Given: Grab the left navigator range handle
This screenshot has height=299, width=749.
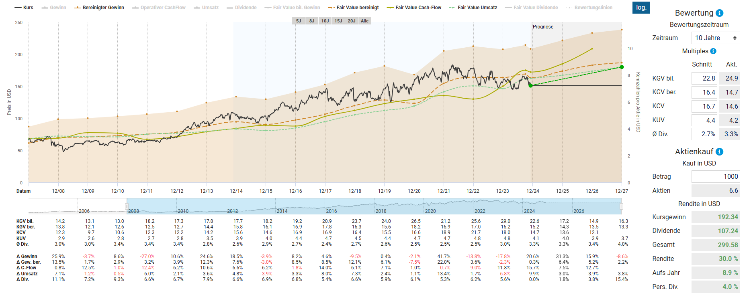Looking at the screenshot, I should coord(127,206).
